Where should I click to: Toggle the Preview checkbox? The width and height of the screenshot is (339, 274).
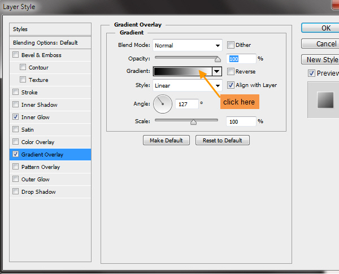(x=311, y=73)
